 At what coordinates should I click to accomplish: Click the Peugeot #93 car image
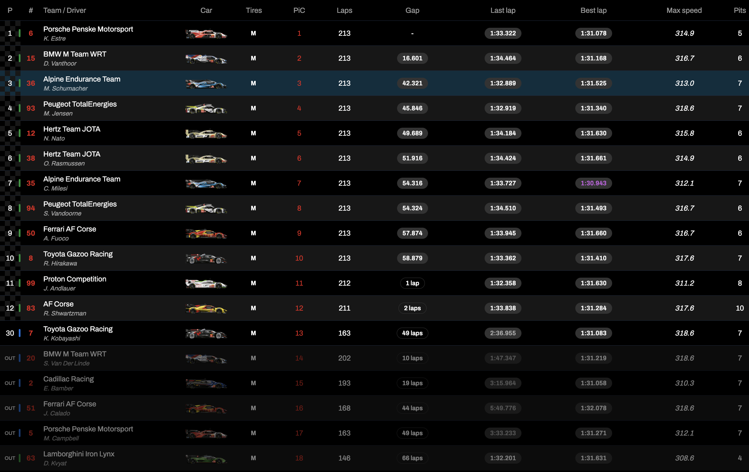tap(206, 109)
